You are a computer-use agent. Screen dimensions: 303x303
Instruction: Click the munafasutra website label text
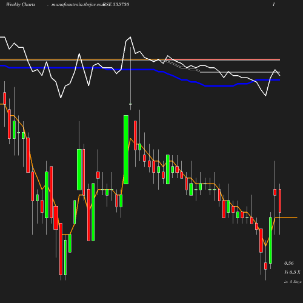[78, 5]
